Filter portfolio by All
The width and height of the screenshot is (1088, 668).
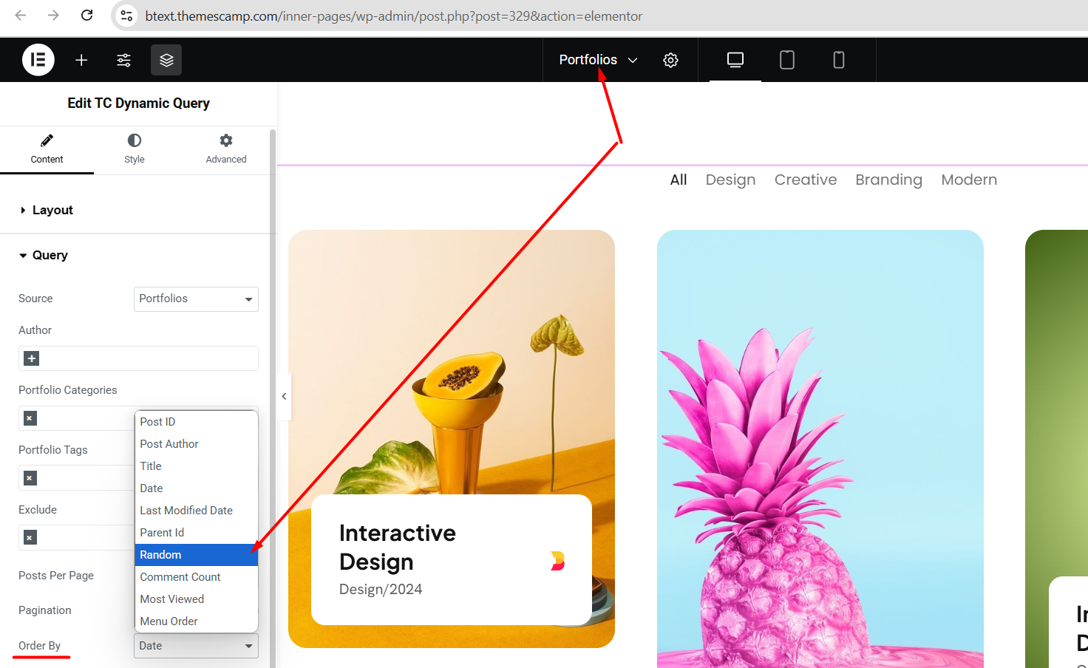(x=679, y=180)
